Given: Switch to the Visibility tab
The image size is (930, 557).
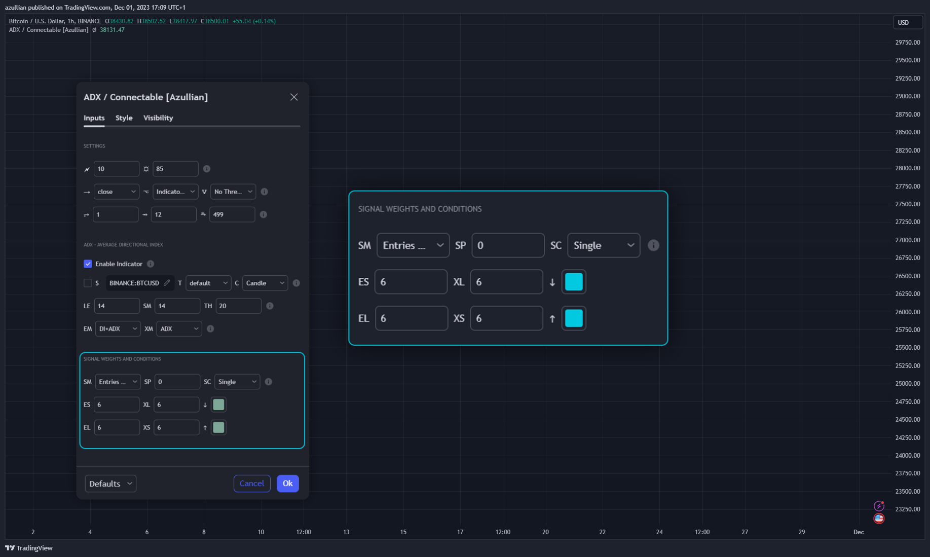Looking at the screenshot, I should 158,118.
